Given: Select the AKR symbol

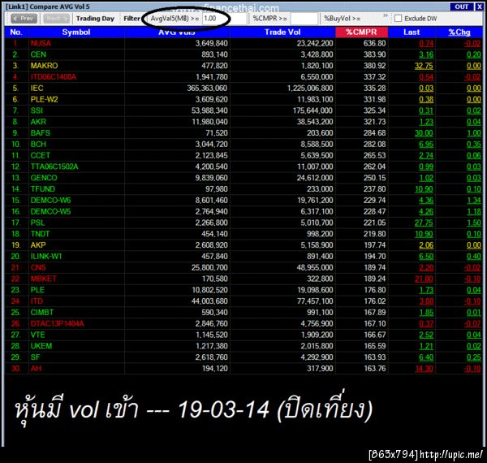Looking at the screenshot, I should coord(38,122).
